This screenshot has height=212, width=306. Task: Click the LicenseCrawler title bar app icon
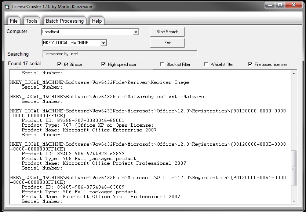coord(7,7)
